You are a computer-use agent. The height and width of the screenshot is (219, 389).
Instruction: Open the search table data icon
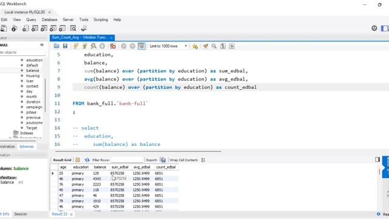click(73, 29)
